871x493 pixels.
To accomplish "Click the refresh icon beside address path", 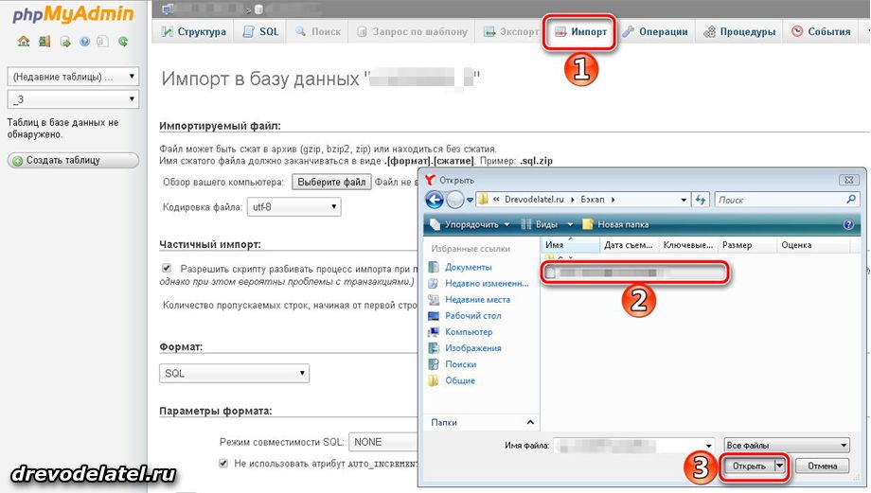I will coord(702,200).
